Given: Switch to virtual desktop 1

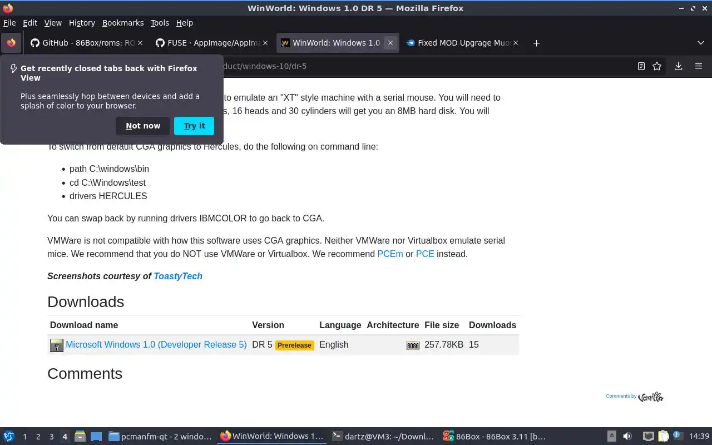Looking at the screenshot, I should (x=25, y=437).
